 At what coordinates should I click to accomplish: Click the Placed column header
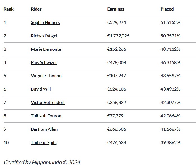tap(167, 9)
